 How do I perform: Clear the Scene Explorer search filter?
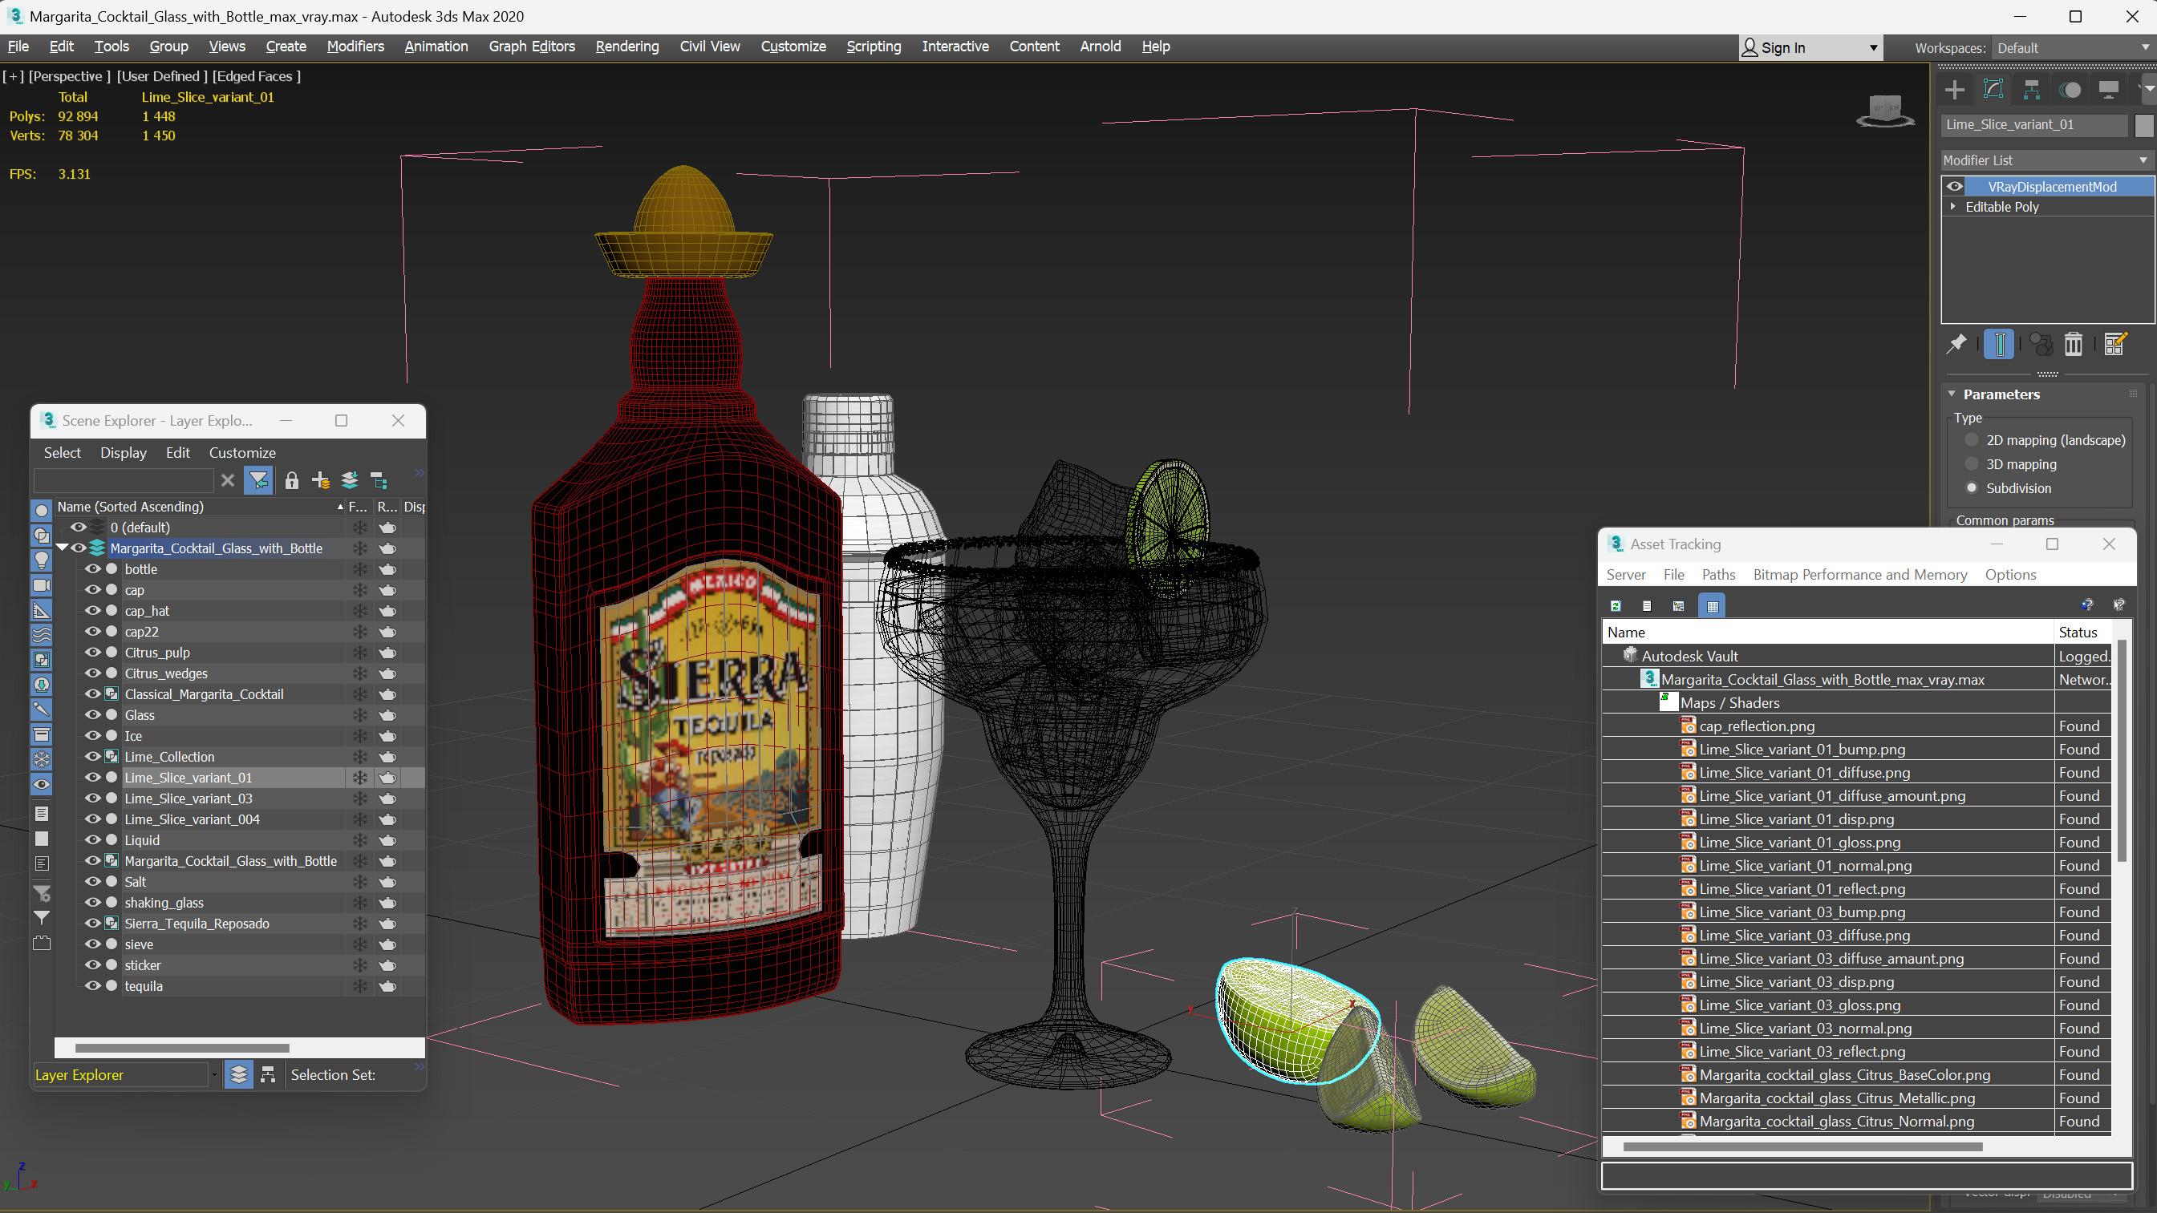click(x=227, y=479)
